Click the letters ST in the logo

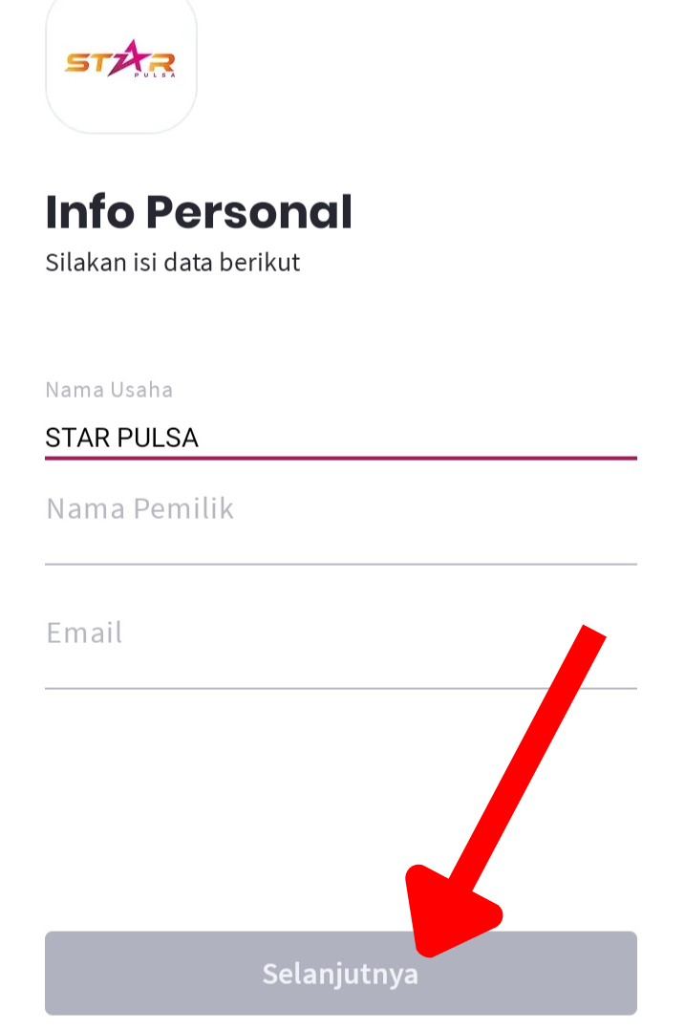point(84,62)
